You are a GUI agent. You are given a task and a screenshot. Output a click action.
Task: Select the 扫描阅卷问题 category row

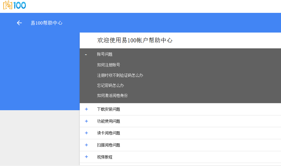(108, 145)
